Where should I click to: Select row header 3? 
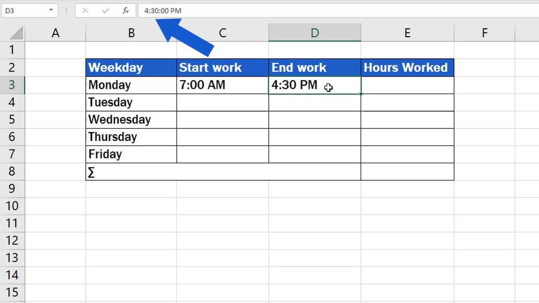(x=12, y=85)
